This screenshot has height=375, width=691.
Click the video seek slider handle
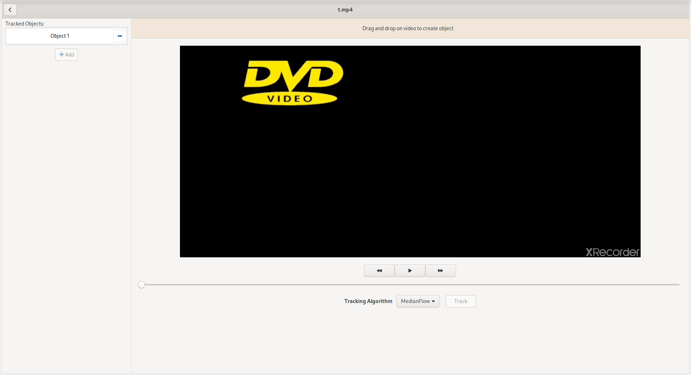click(x=141, y=285)
